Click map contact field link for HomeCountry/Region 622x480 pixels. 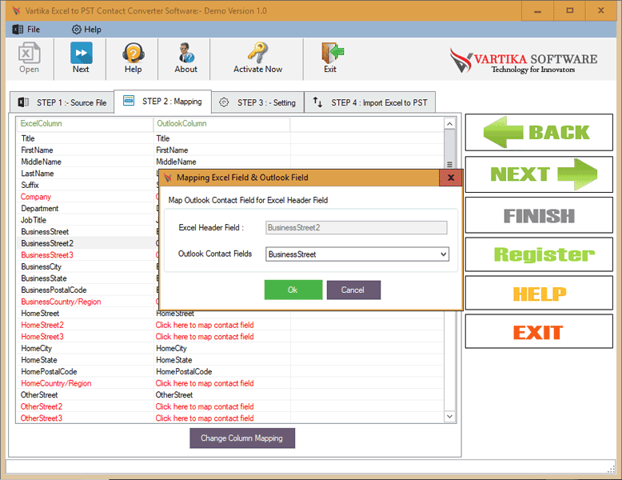click(205, 383)
